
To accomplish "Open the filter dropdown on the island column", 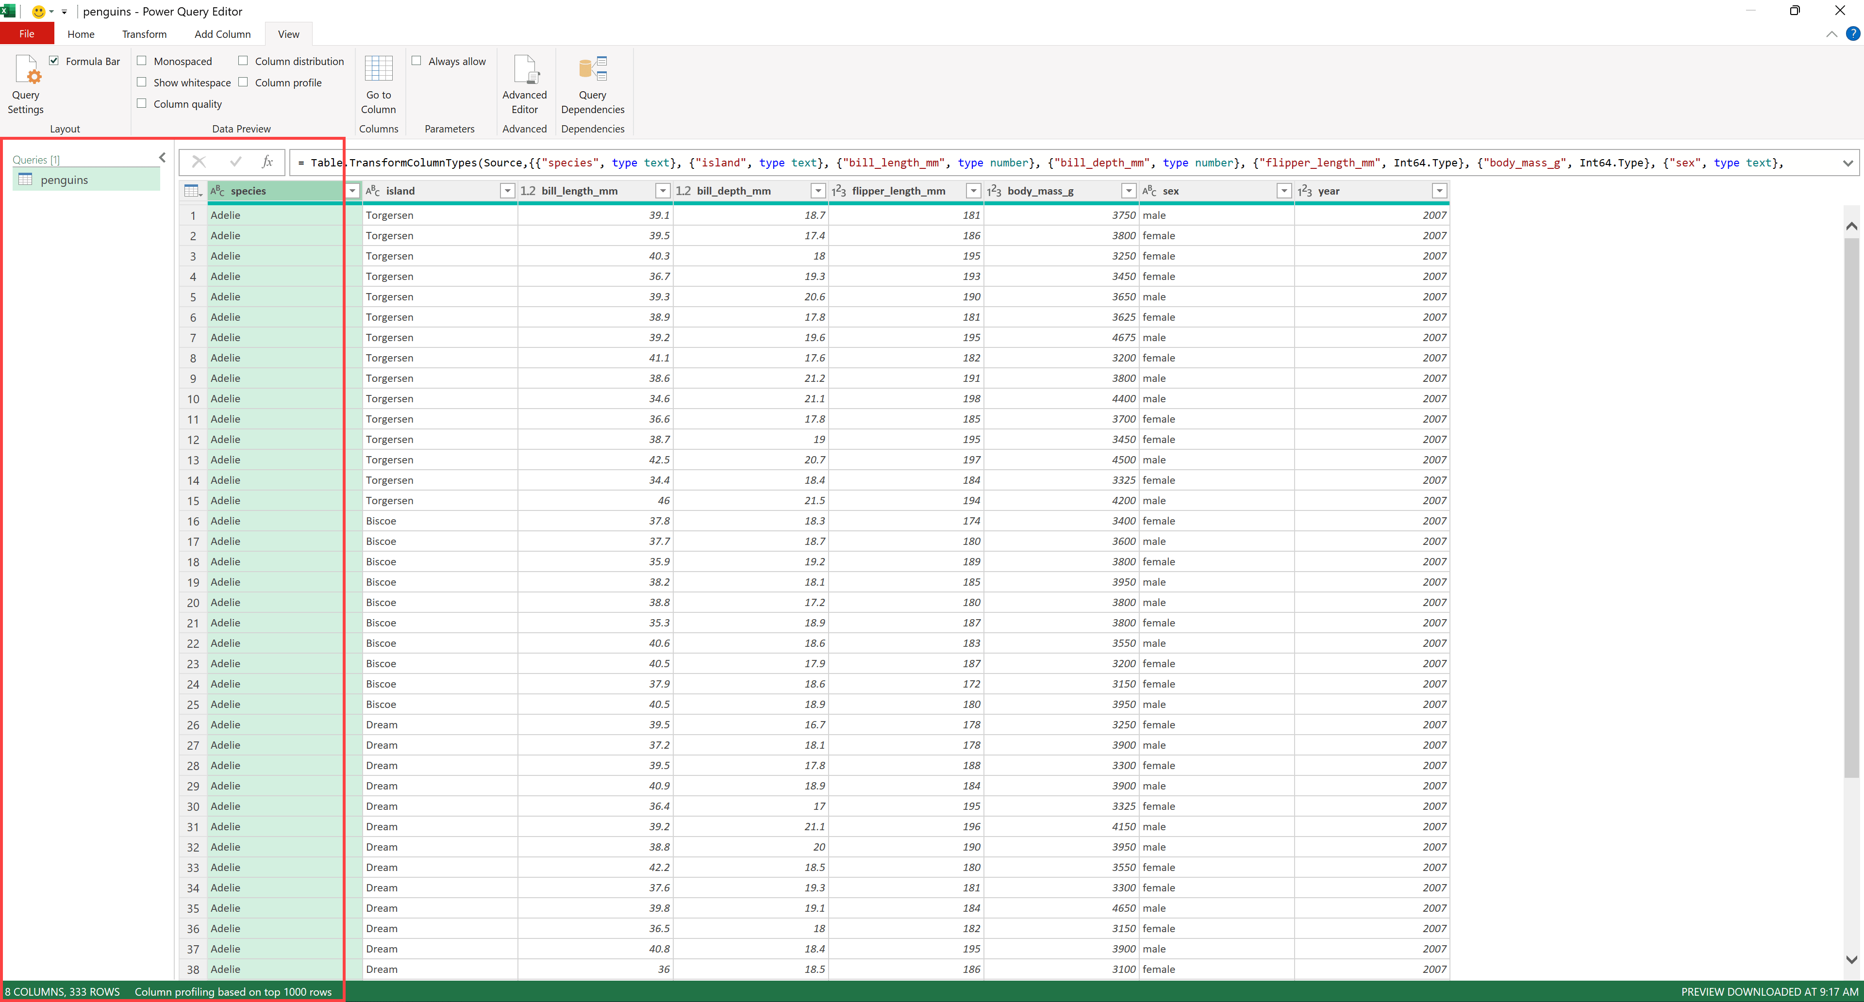I will [x=506, y=190].
